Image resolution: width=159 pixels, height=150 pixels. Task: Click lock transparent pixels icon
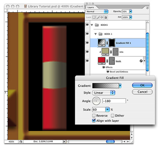[x=94, y=17]
